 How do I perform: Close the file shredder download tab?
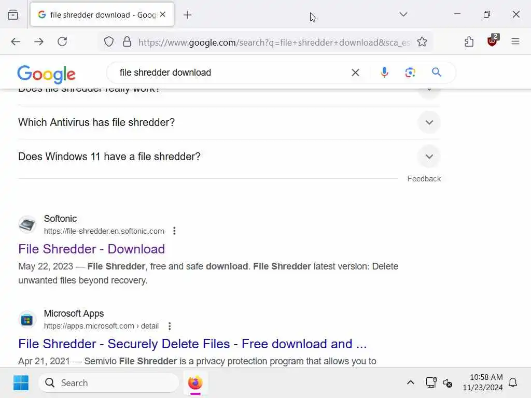pos(163,14)
